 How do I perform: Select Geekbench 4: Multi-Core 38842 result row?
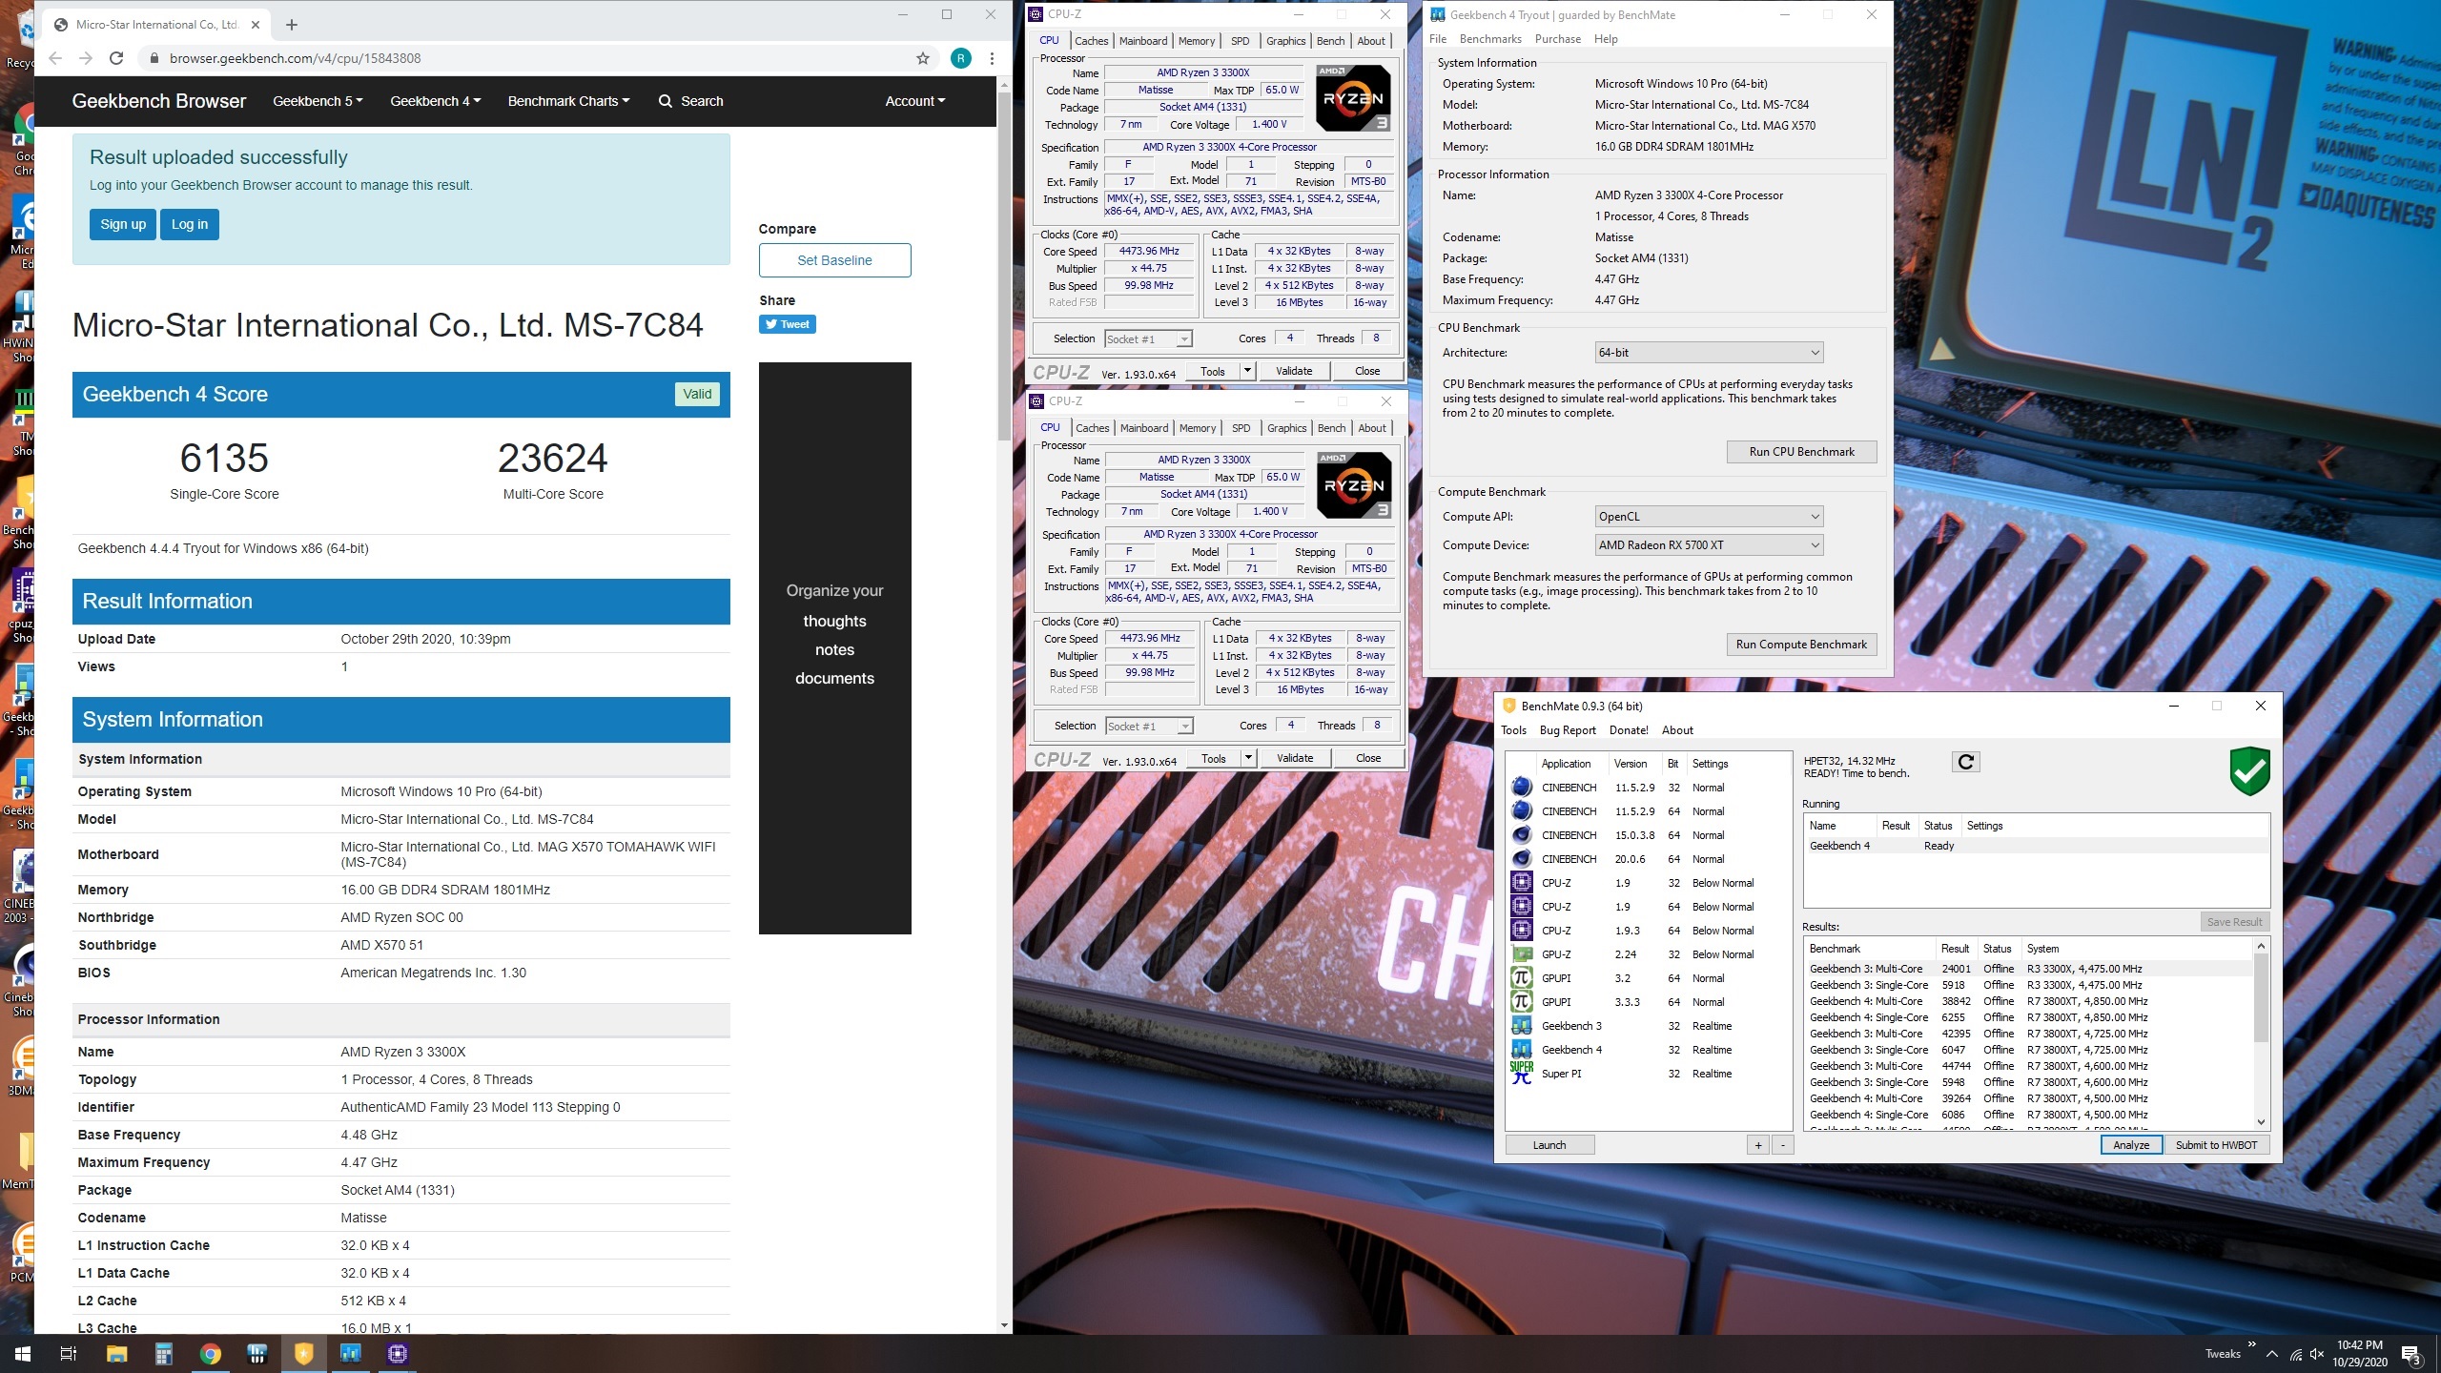pos(2029,1001)
